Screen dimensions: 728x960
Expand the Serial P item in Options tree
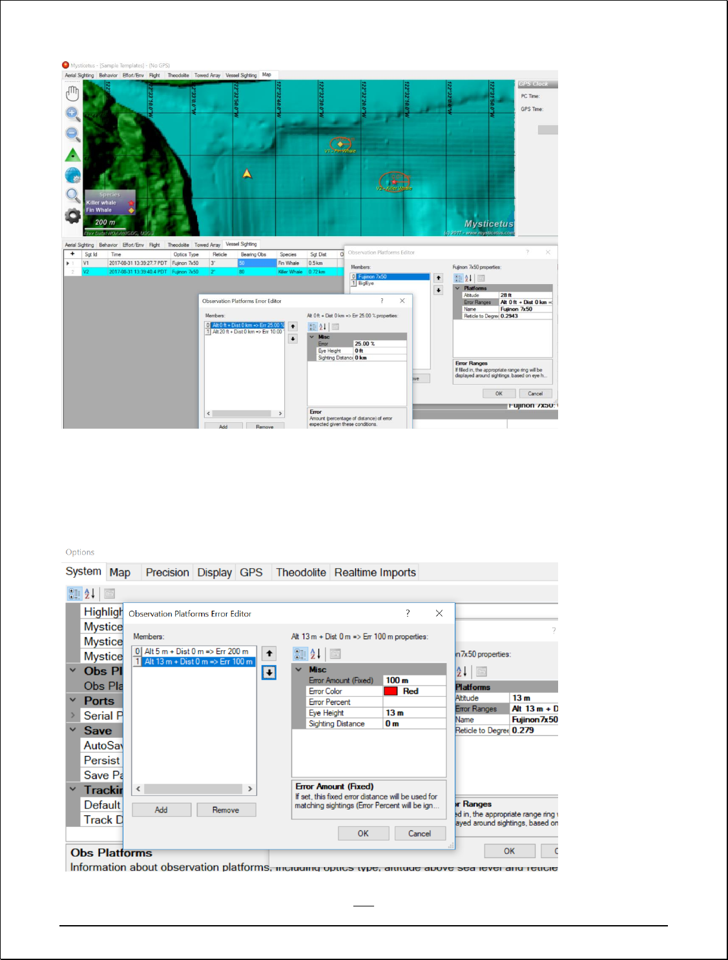pos(73,715)
